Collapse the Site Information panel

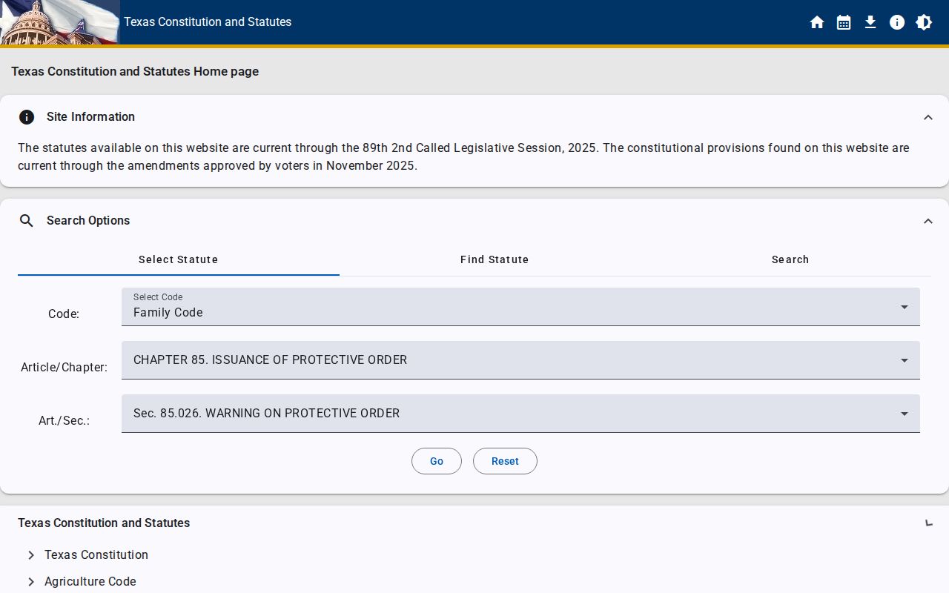coord(928,117)
